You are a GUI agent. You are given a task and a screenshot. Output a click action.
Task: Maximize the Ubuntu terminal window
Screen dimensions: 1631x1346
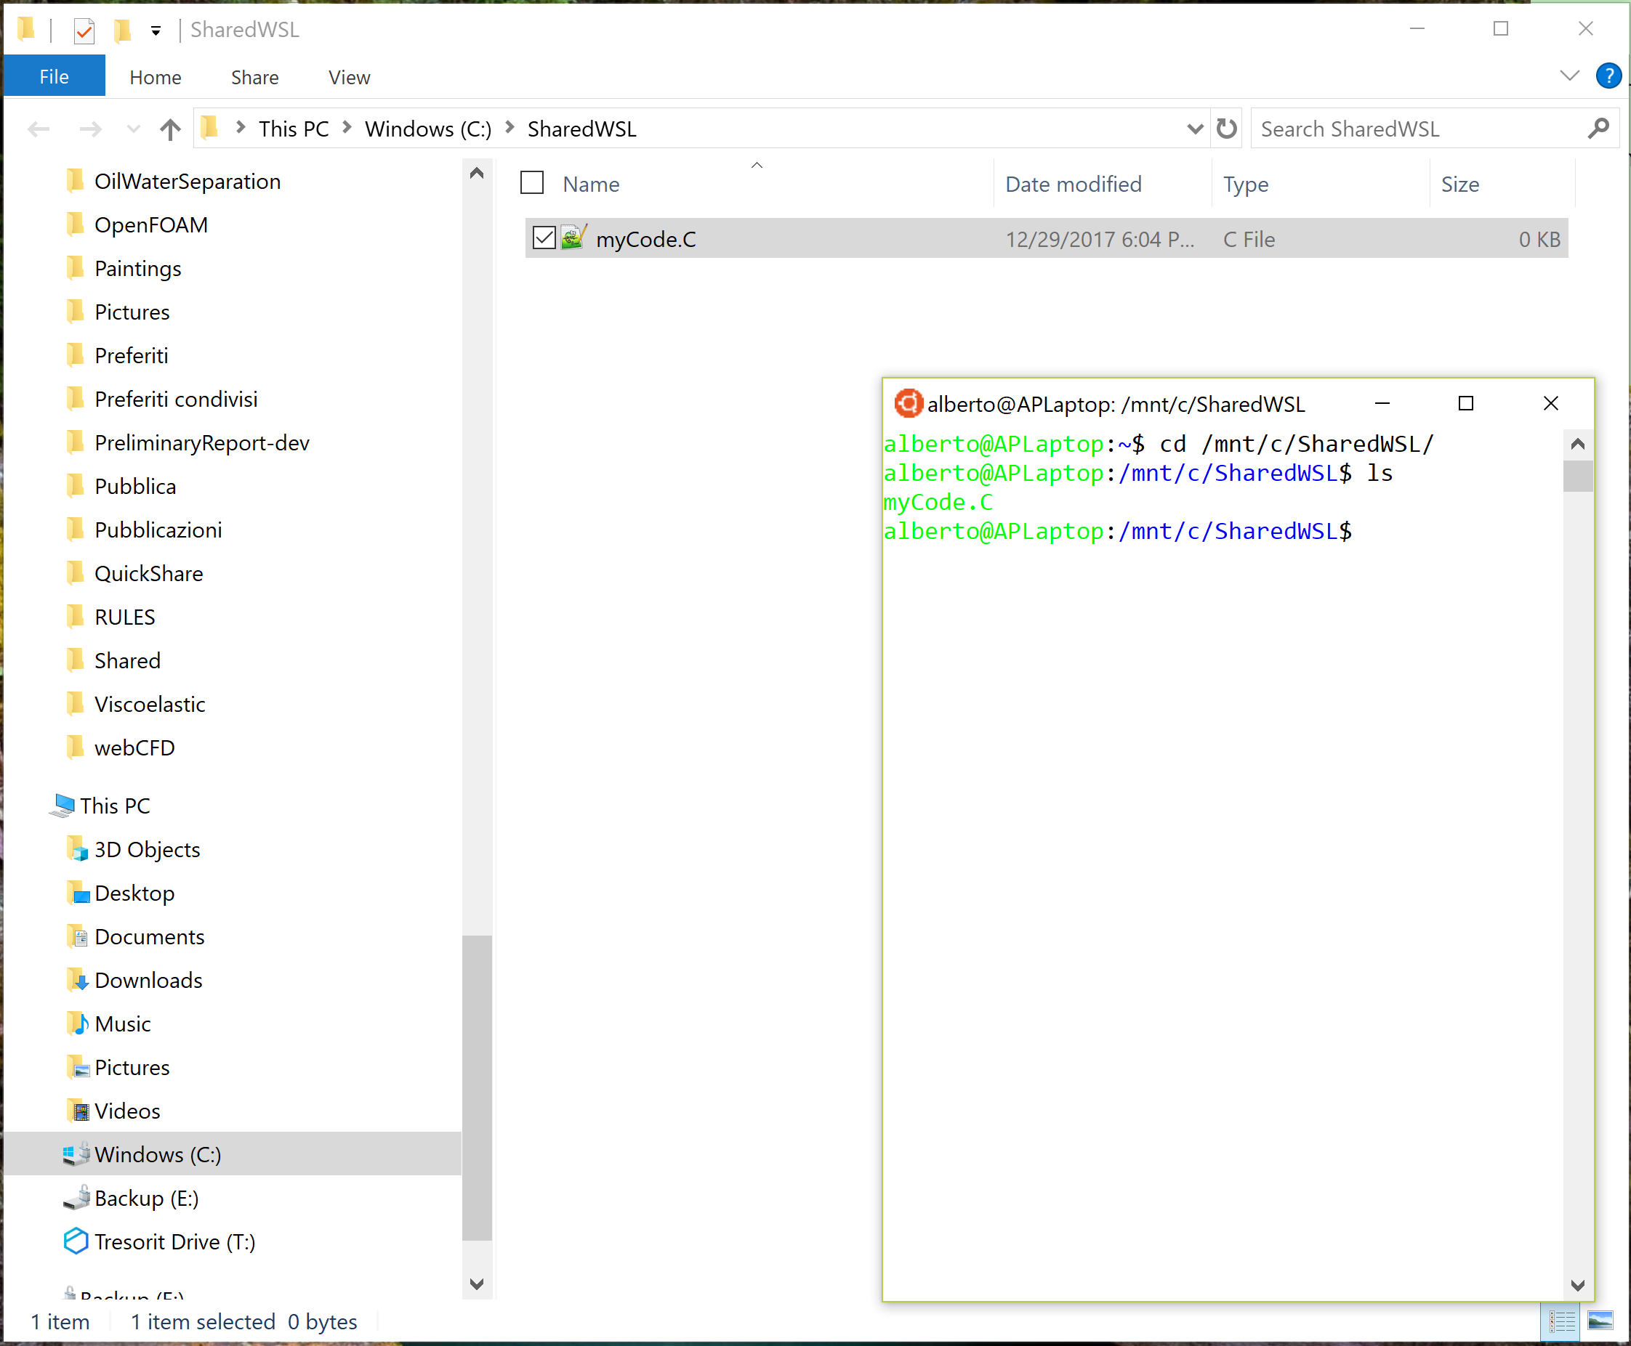1466,403
